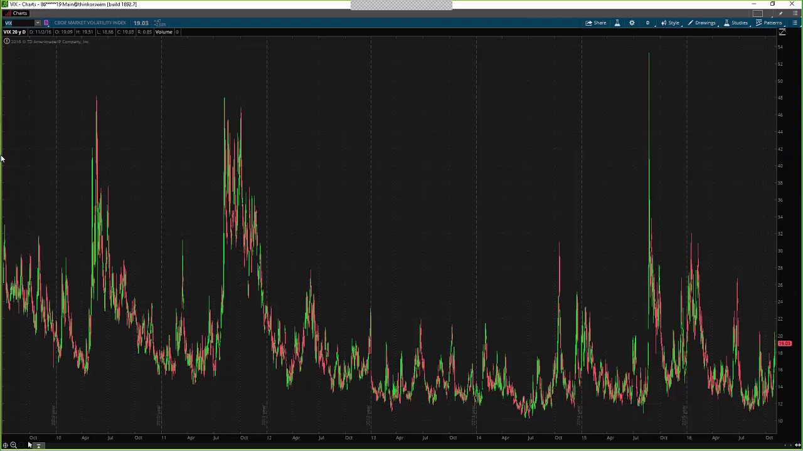
Task: Open the Drawings menu
Action: [701, 23]
